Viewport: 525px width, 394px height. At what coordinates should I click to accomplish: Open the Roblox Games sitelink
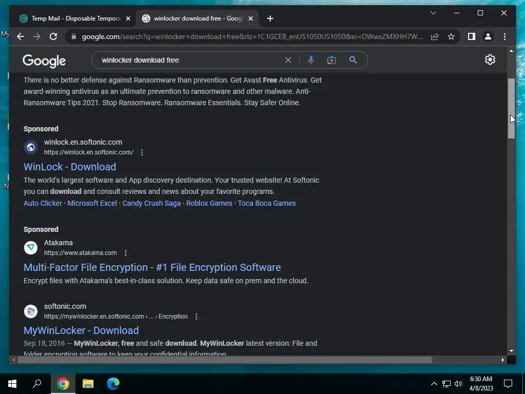pyautogui.click(x=209, y=203)
